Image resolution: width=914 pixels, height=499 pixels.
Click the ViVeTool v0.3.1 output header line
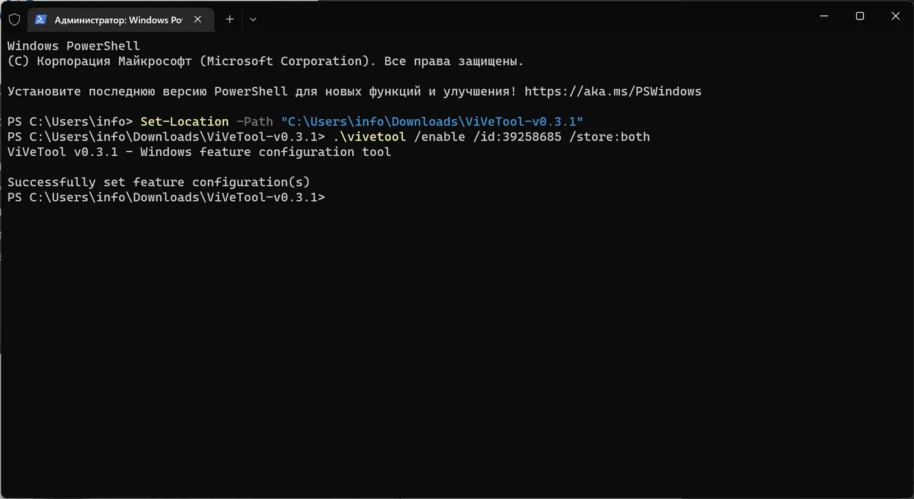(199, 152)
